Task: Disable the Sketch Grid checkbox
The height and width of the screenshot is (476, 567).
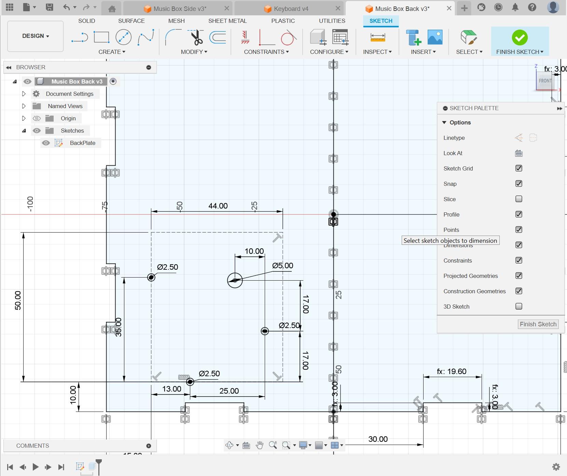Action: coord(518,168)
